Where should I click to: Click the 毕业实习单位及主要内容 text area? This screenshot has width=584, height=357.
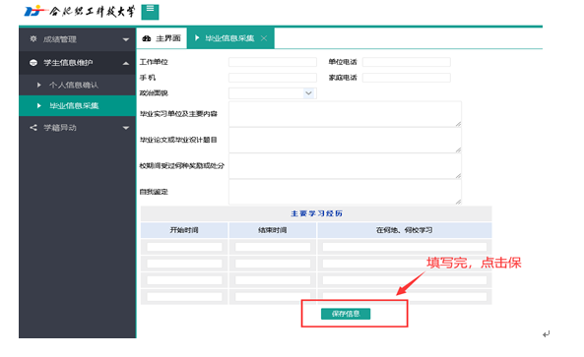point(345,114)
